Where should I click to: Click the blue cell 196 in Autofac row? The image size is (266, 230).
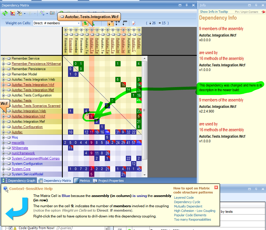pos(107,132)
